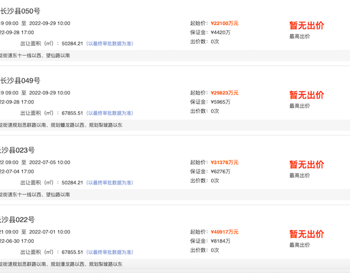Click location text 东十一线以西 in 023号
This screenshot has height=273, width=350.
click(27, 194)
